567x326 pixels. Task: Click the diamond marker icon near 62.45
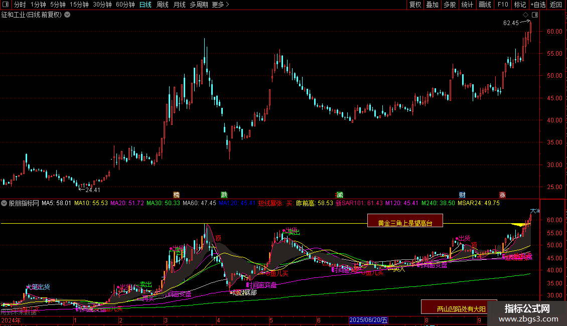tap(525, 15)
